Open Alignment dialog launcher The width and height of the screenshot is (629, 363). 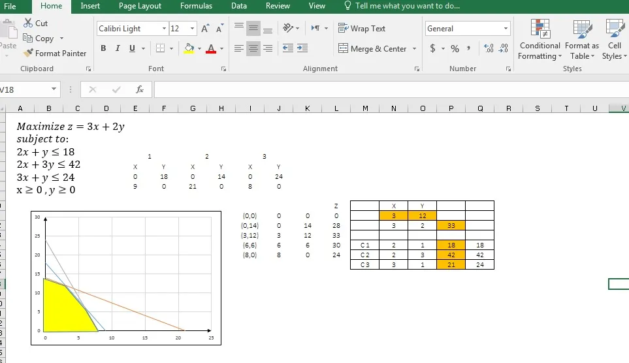point(417,69)
